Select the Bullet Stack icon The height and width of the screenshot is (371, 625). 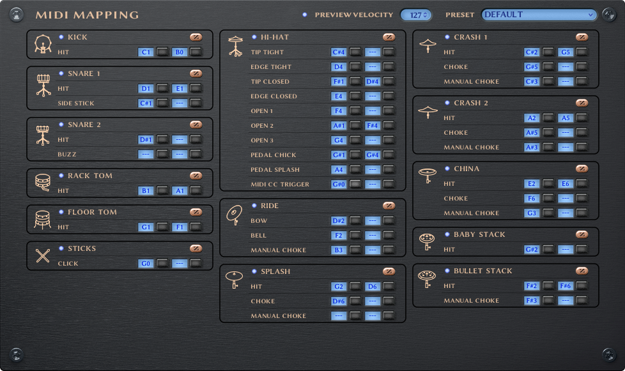(428, 278)
